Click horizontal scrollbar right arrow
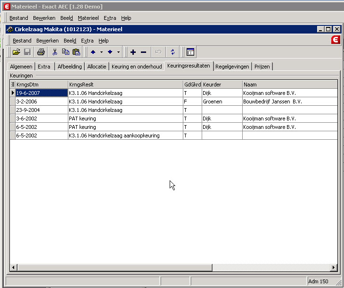The width and height of the screenshot is (344, 288). 334,268
